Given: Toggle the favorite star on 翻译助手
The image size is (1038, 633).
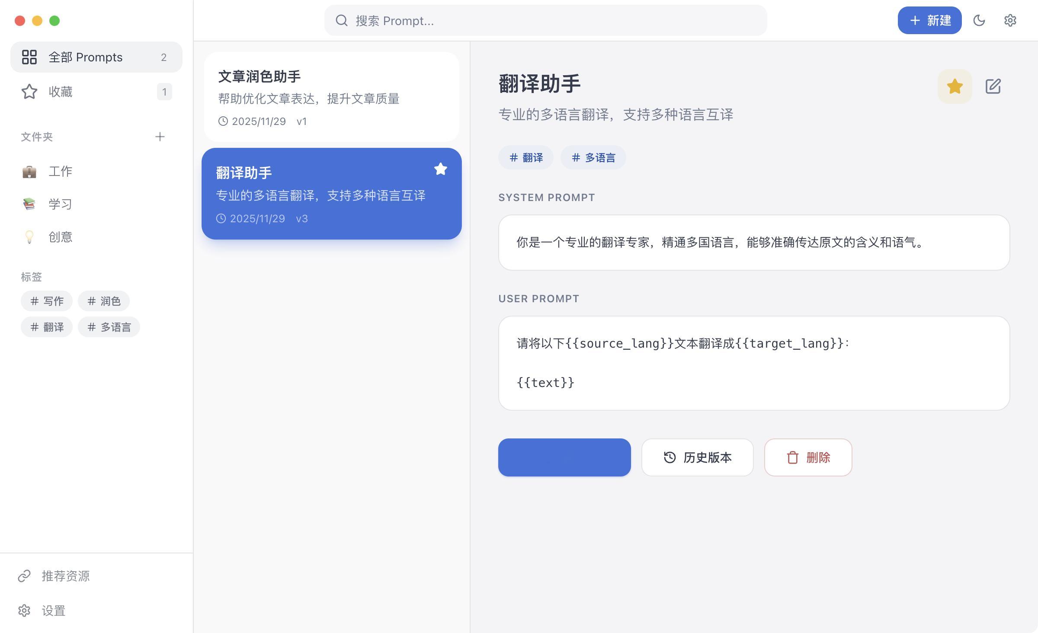Looking at the screenshot, I should (954, 86).
